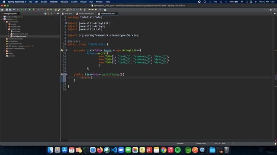
Task: Click the date and time in menu bar
Action: 267,2
